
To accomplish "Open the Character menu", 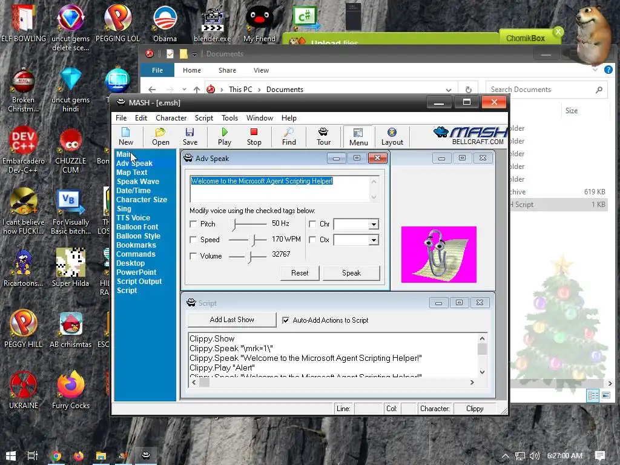I will click(x=171, y=118).
